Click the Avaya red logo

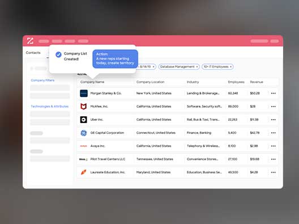tap(83, 146)
